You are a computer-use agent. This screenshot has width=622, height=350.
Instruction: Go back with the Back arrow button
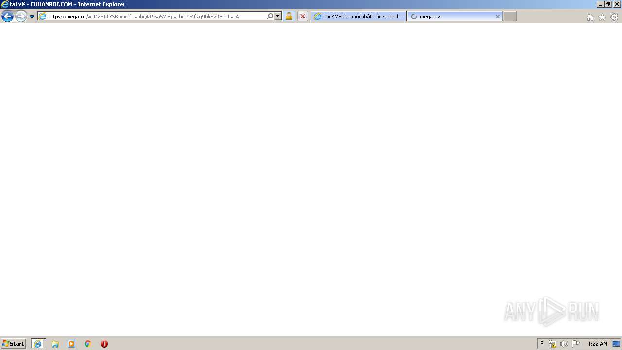pyautogui.click(x=7, y=17)
